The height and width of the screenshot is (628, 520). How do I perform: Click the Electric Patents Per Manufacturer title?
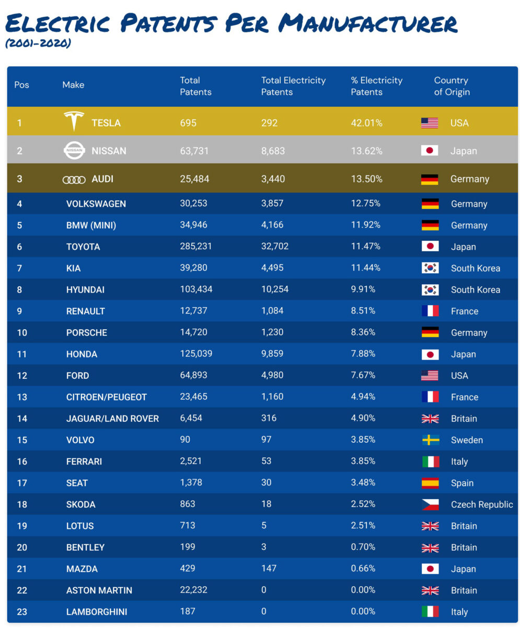[x=231, y=23]
